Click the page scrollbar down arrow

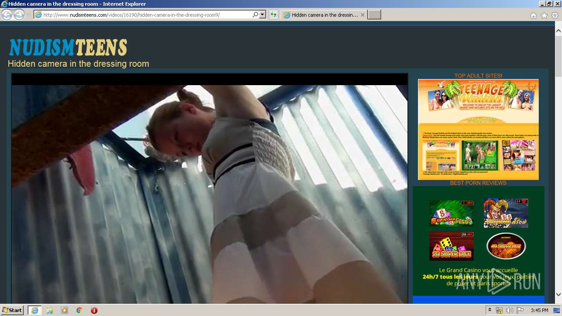[x=558, y=294]
